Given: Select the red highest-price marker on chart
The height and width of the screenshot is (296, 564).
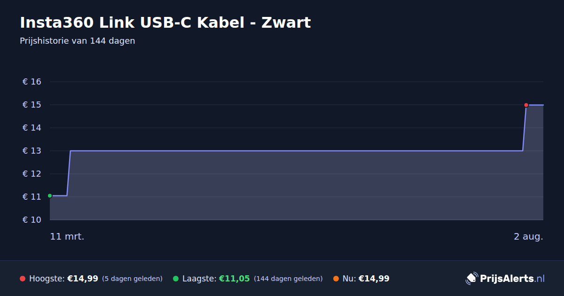Looking at the screenshot, I should [526, 105].
